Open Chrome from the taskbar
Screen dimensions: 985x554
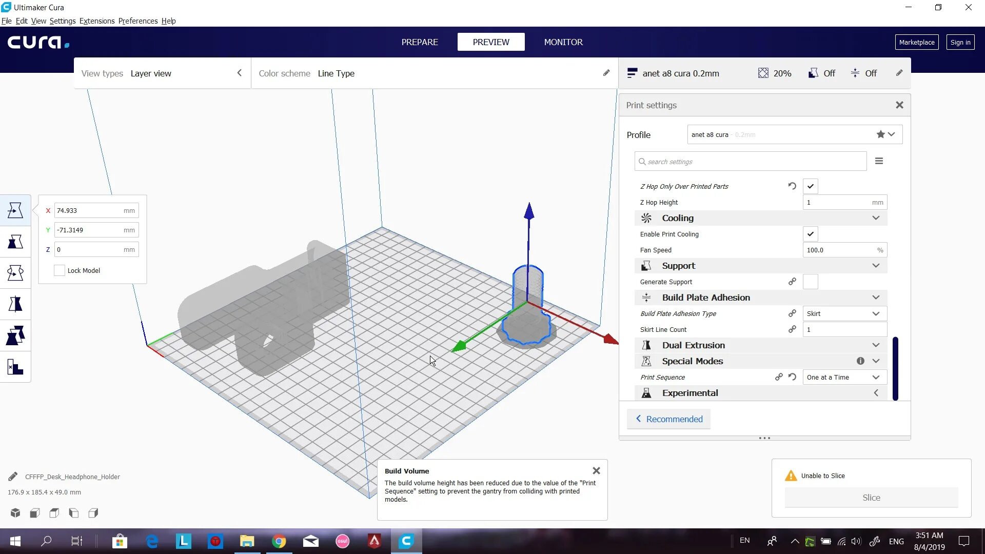click(279, 541)
